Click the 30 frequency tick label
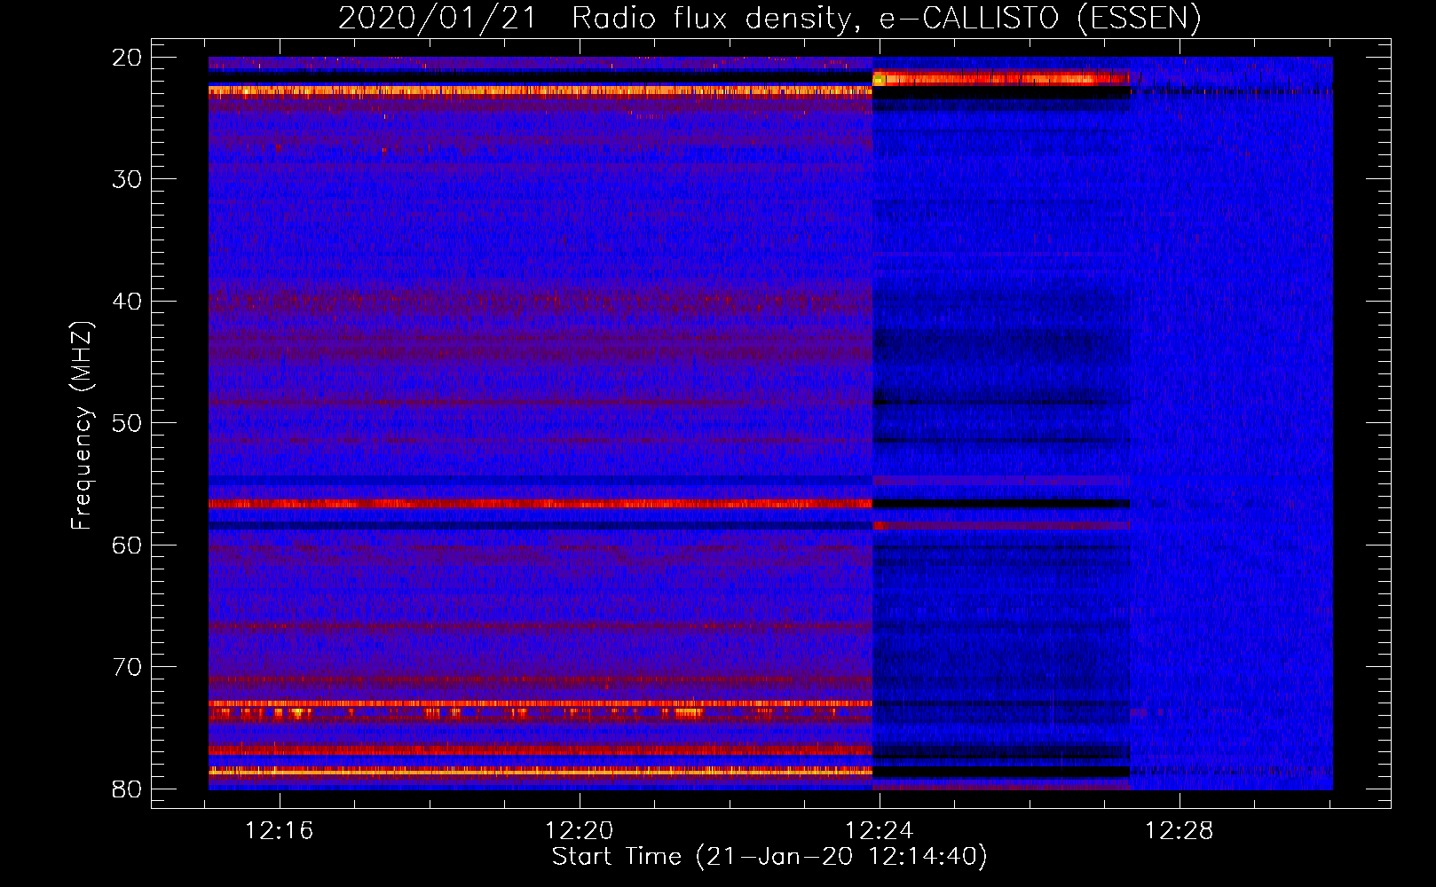Image resolution: width=1436 pixels, height=887 pixels. click(x=127, y=179)
